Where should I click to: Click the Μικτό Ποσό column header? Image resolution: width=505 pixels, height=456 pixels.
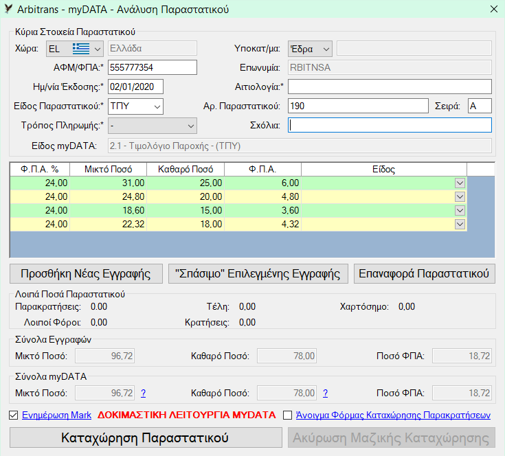pos(109,169)
